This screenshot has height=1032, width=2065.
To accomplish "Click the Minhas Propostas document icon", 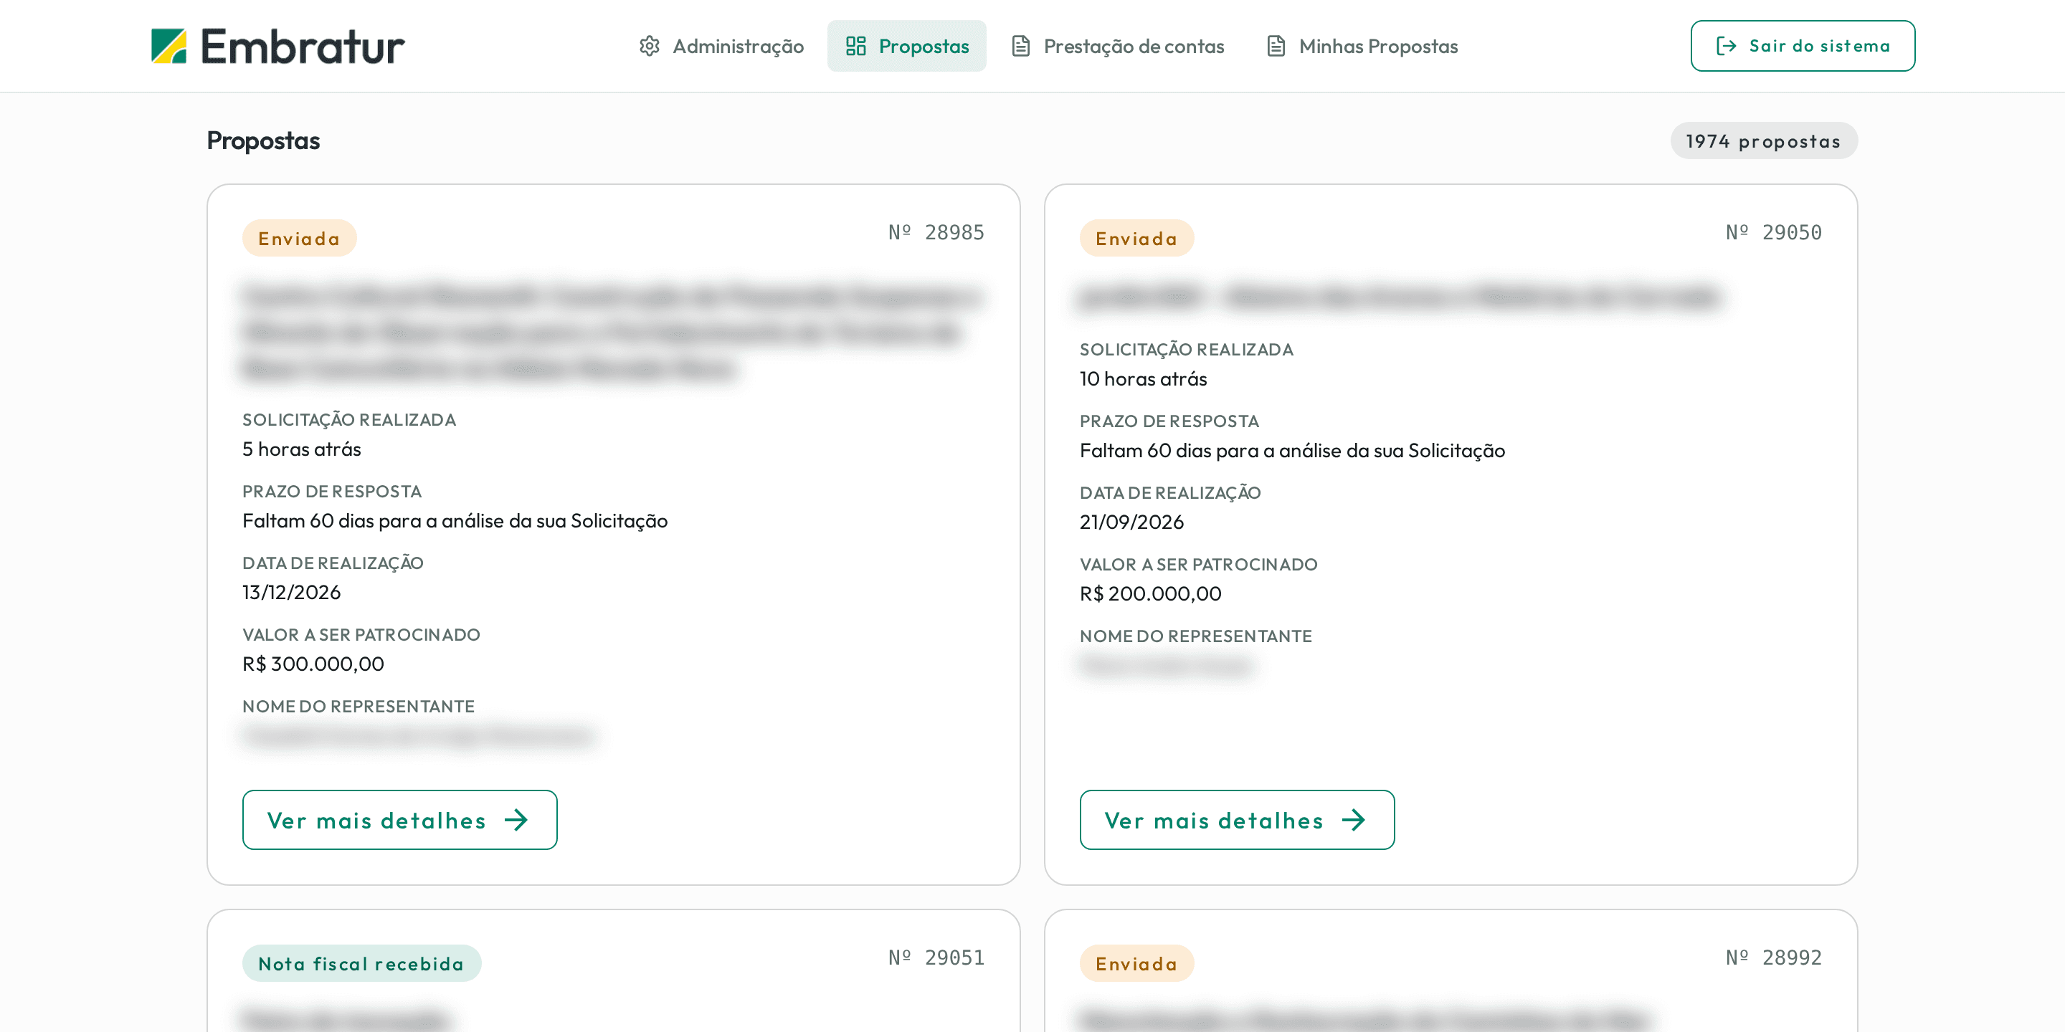I will pos(1276,47).
